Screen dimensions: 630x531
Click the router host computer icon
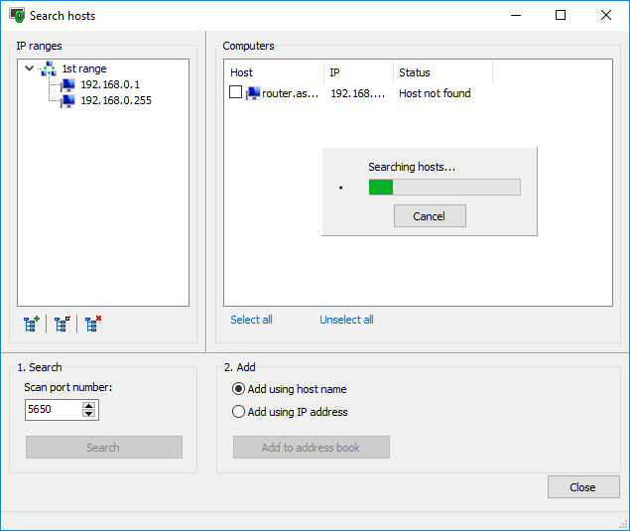(x=253, y=93)
